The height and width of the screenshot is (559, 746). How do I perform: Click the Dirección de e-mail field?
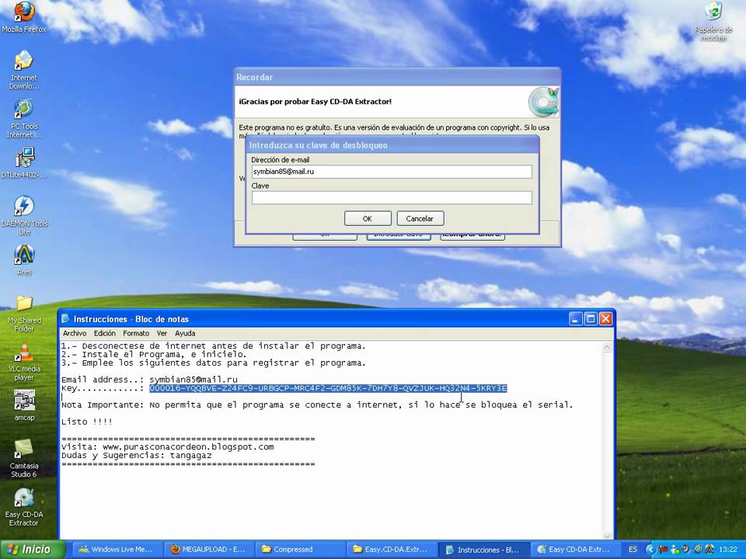[x=392, y=172]
